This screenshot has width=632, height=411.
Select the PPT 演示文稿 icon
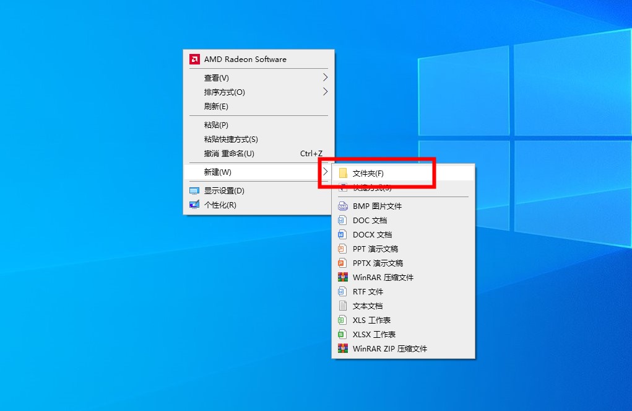(342, 249)
